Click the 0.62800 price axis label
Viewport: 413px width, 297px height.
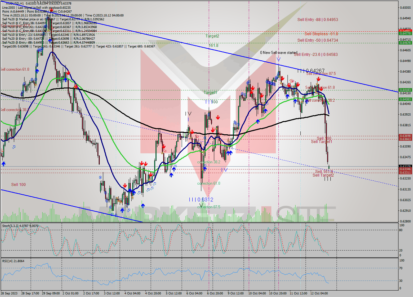pyautogui.click(x=405, y=221)
